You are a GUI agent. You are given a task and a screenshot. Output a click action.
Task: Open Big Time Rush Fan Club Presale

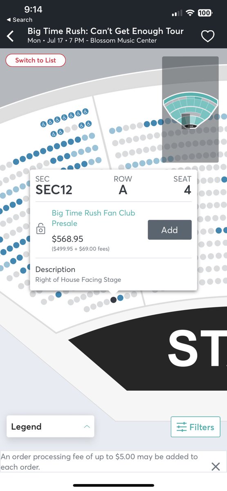(x=93, y=218)
